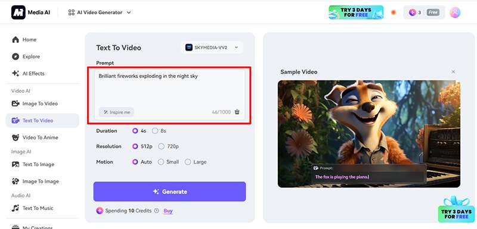Click the Image To Video icon
Screen dimensions: 477x229
(x=16, y=103)
